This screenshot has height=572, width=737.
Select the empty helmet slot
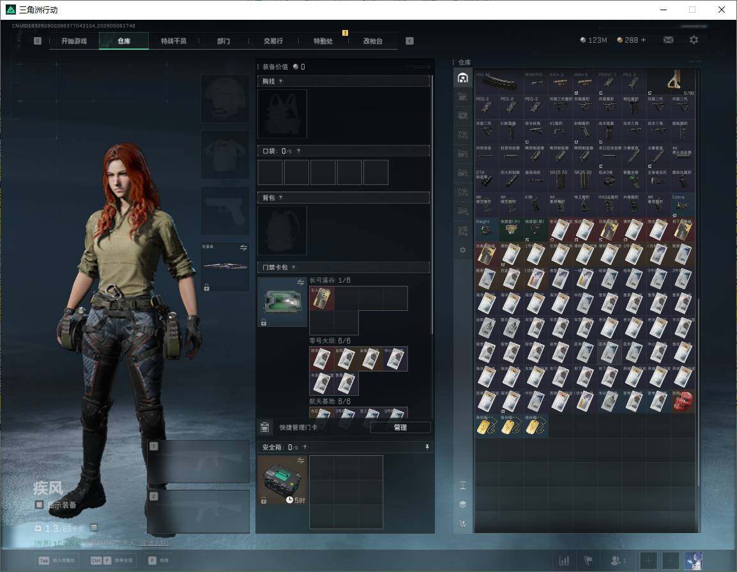point(225,99)
